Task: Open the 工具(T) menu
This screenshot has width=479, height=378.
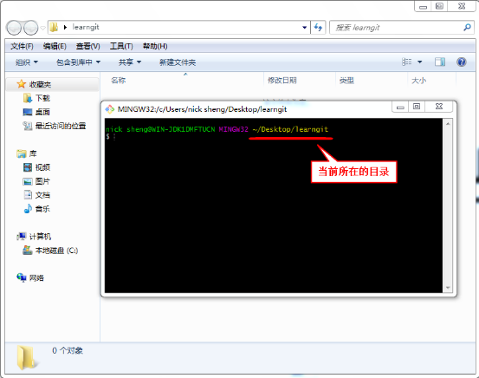Action: [x=121, y=46]
